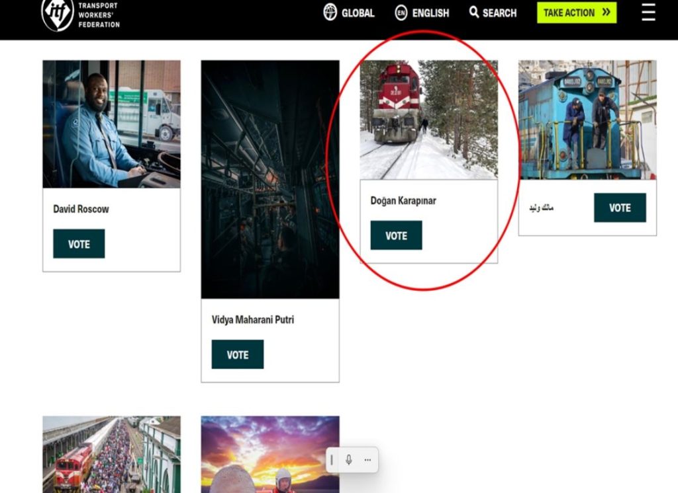Image resolution: width=678 pixels, height=493 pixels.
Task: Click the EN language circle icon
Action: coord(401,13)
